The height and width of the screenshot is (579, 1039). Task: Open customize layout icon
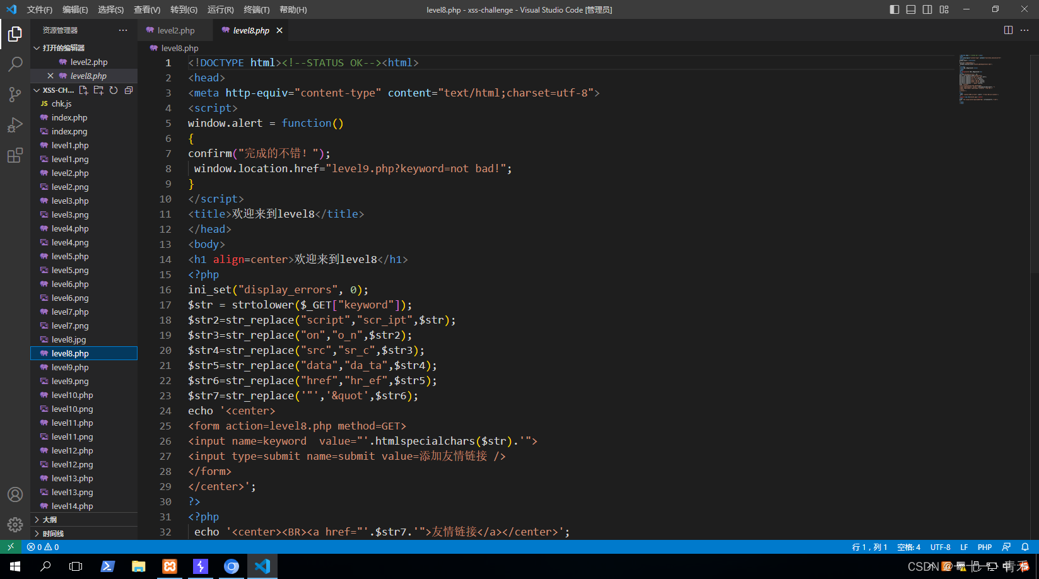click(x=944, y=9)
